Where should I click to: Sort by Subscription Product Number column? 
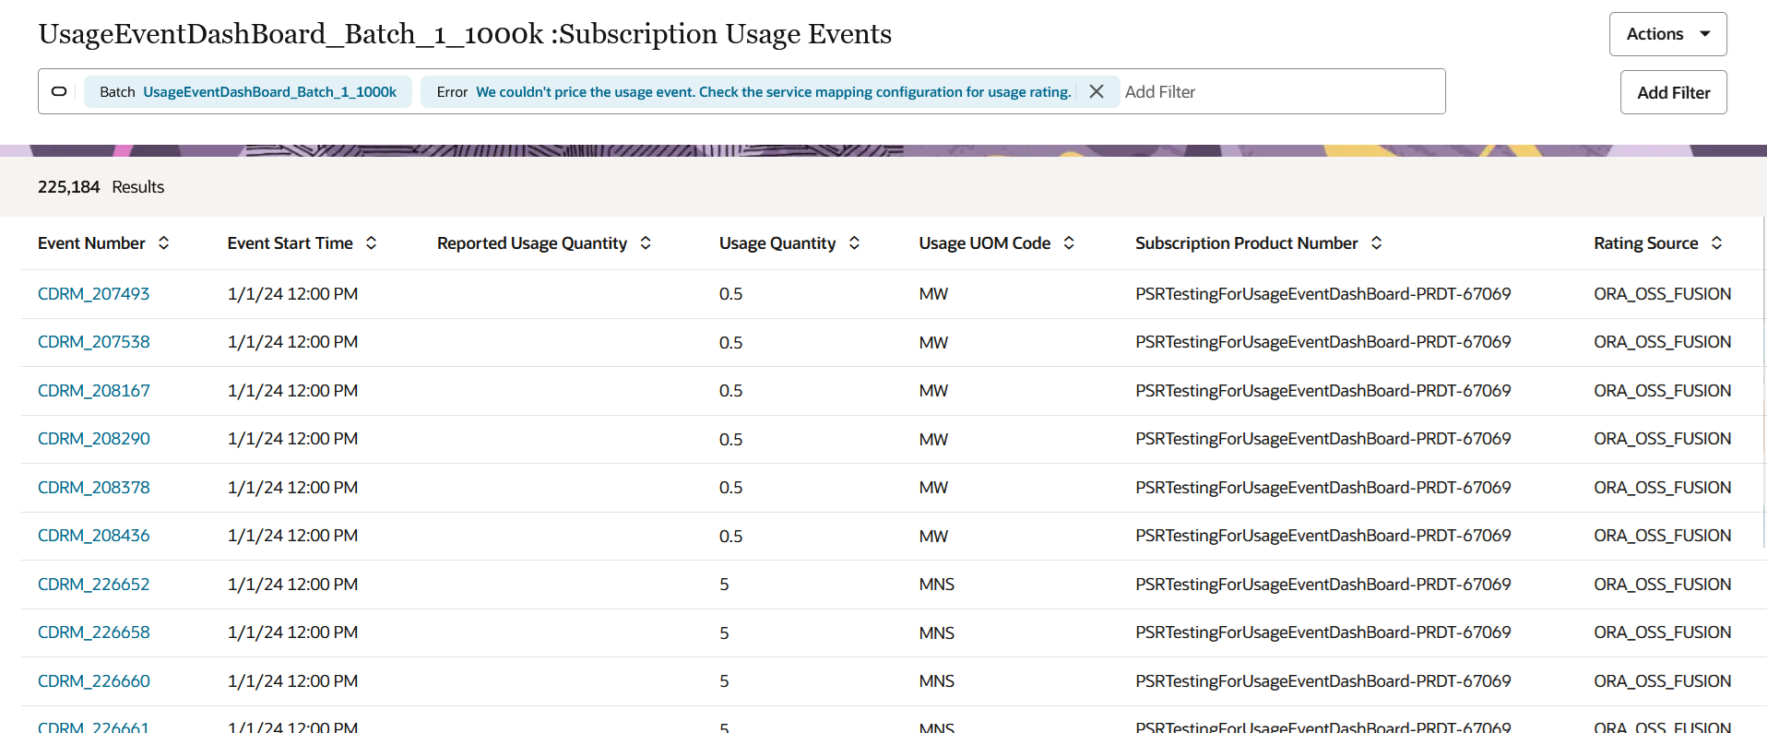(1376, 242)
